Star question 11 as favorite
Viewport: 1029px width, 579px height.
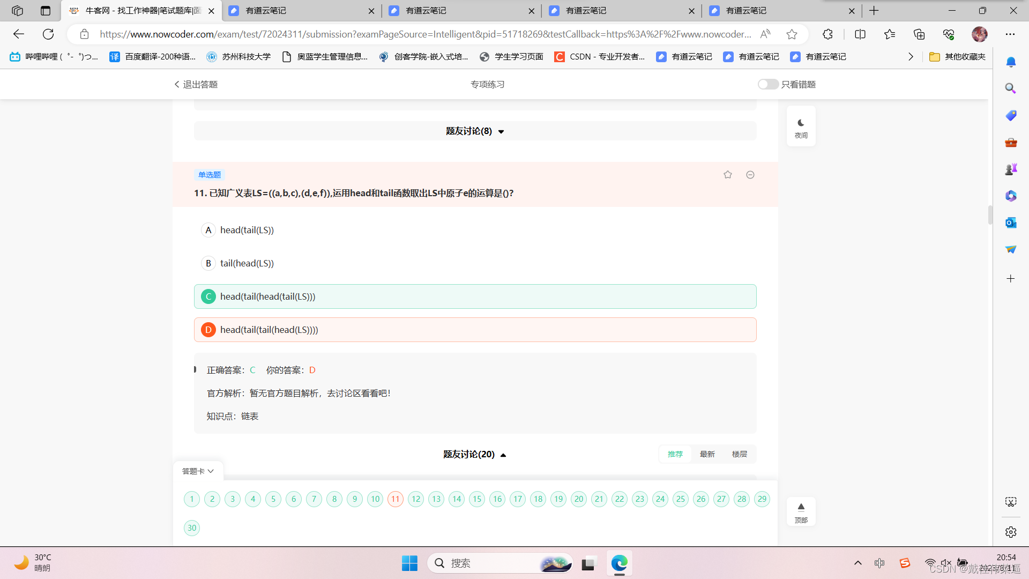[x=727, y=175]
